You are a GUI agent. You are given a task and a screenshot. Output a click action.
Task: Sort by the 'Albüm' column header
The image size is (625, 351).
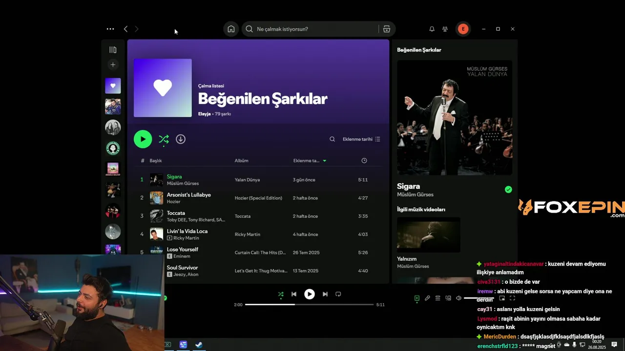[x=241, y=160]
